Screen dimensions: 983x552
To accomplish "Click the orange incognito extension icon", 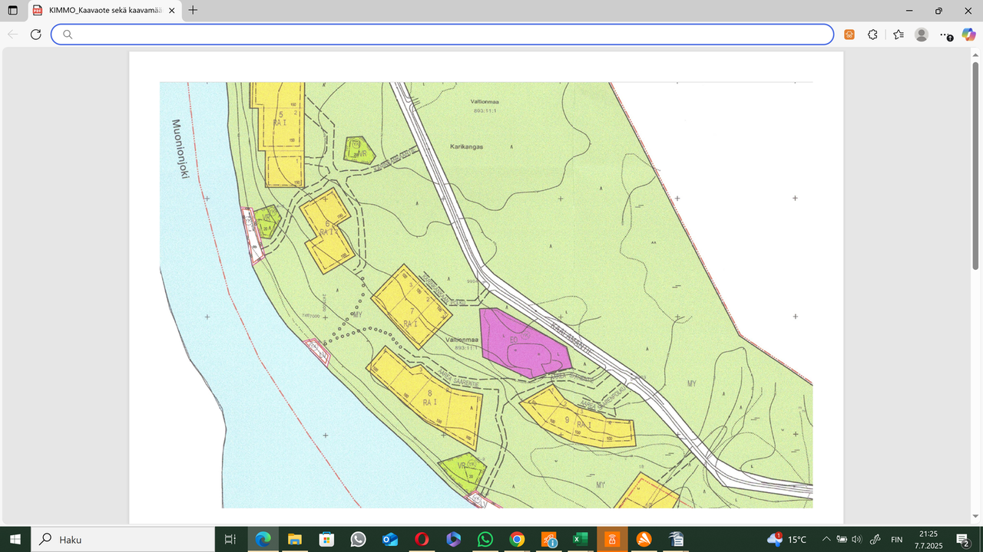I will [x=849, y=34].
